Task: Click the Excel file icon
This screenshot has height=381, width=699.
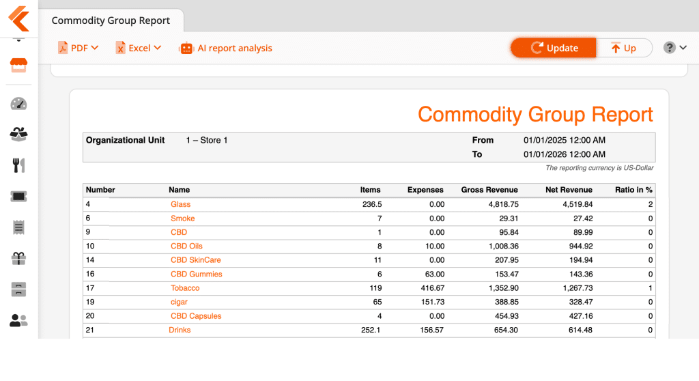Action: coord(120,48)
